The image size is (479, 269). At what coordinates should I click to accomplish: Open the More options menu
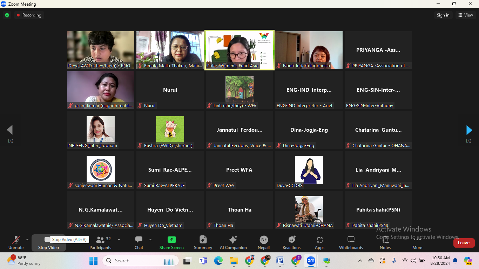point(417,242)
